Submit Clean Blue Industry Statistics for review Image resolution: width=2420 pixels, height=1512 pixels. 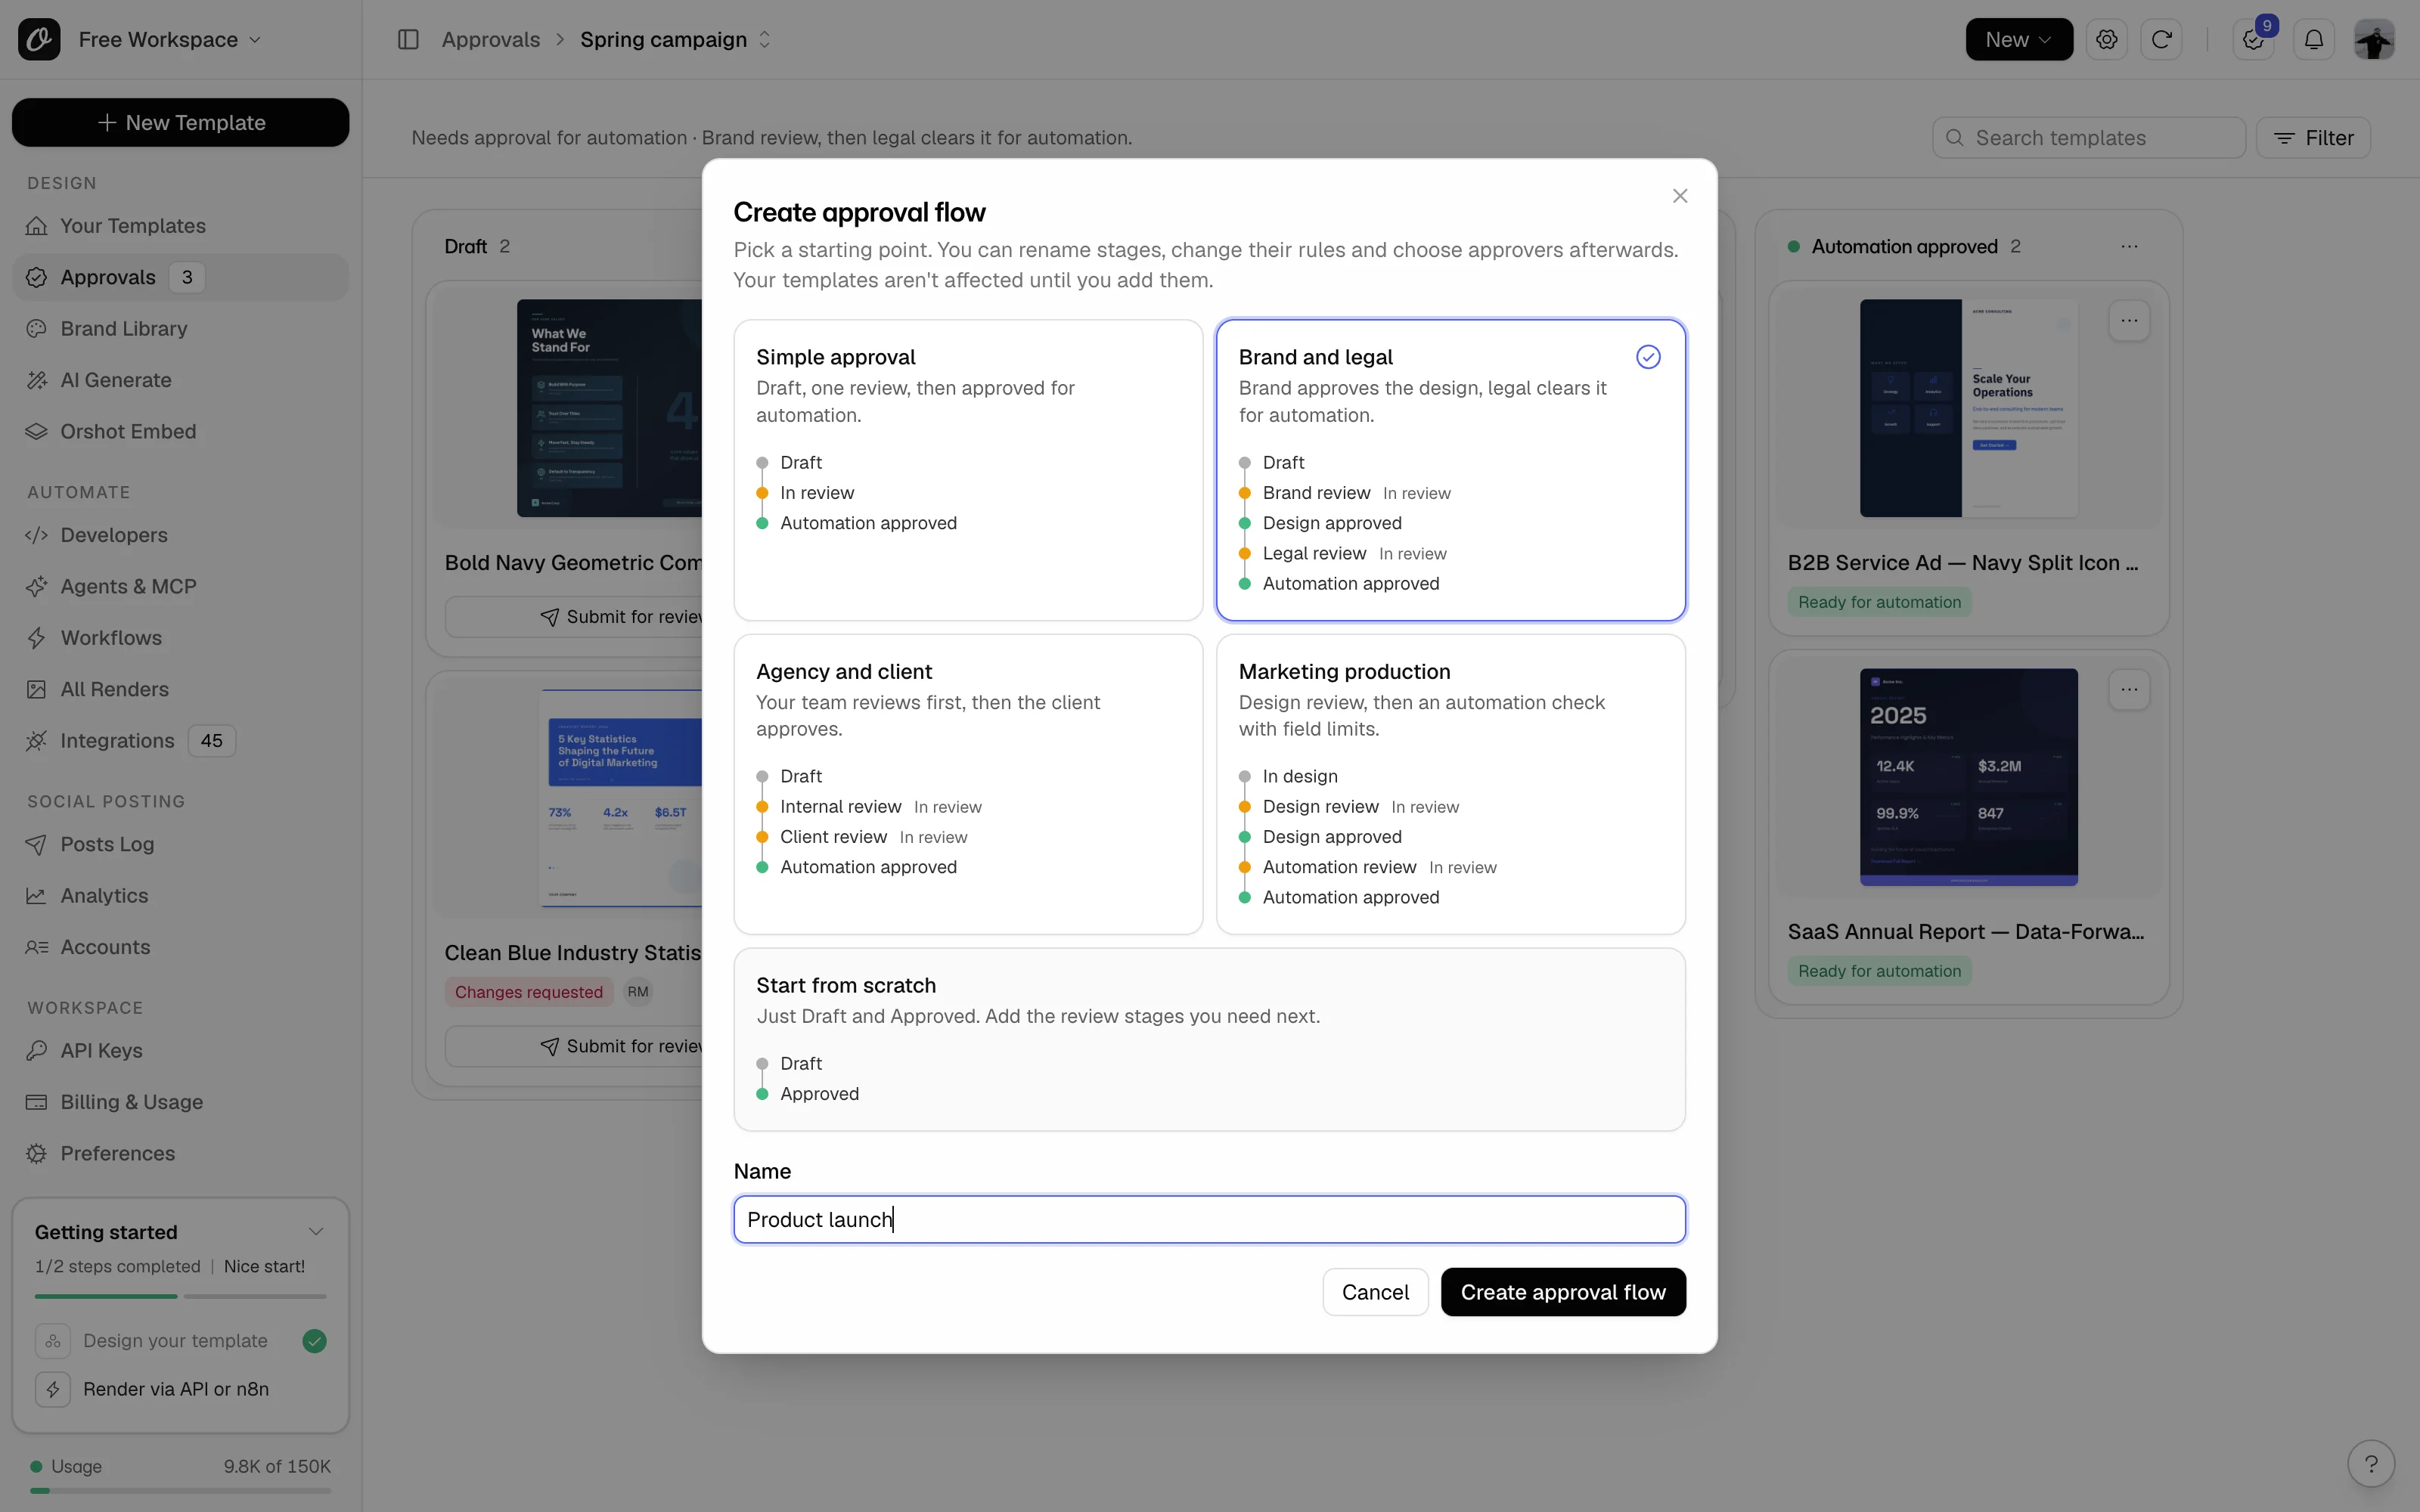pos(575,1046)
